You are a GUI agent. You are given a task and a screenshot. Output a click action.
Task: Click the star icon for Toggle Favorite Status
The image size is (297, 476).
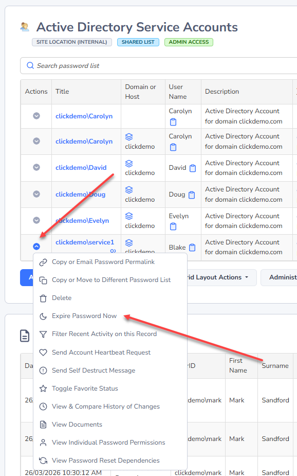pyautogui.click(x=43, y=389)
